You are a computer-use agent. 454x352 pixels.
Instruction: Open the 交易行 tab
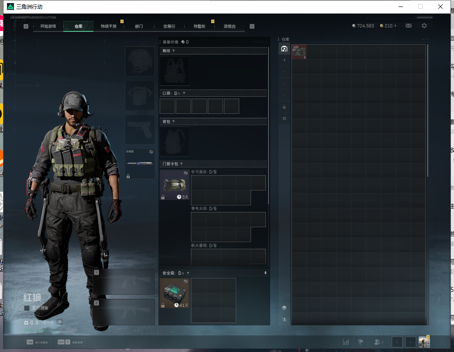(x=169, y=26)
